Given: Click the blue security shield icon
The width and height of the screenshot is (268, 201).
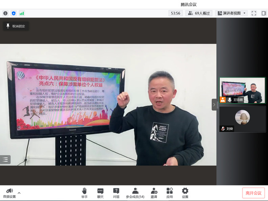Looking at the screenshot, I should 13,13.
